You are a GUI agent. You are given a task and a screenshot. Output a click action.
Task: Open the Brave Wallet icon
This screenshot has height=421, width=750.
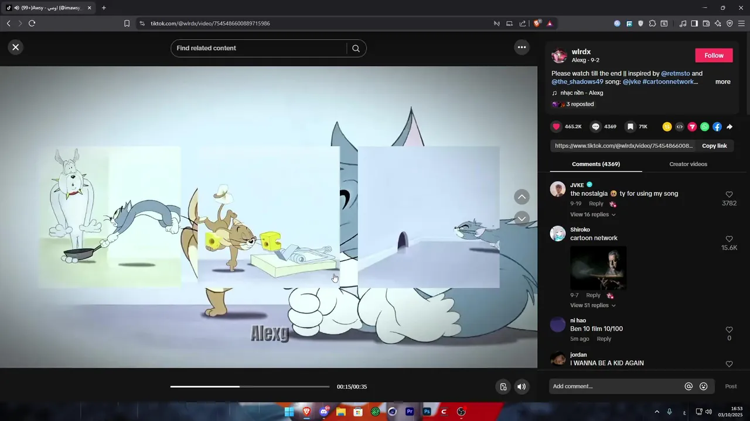tap(706, 23)
